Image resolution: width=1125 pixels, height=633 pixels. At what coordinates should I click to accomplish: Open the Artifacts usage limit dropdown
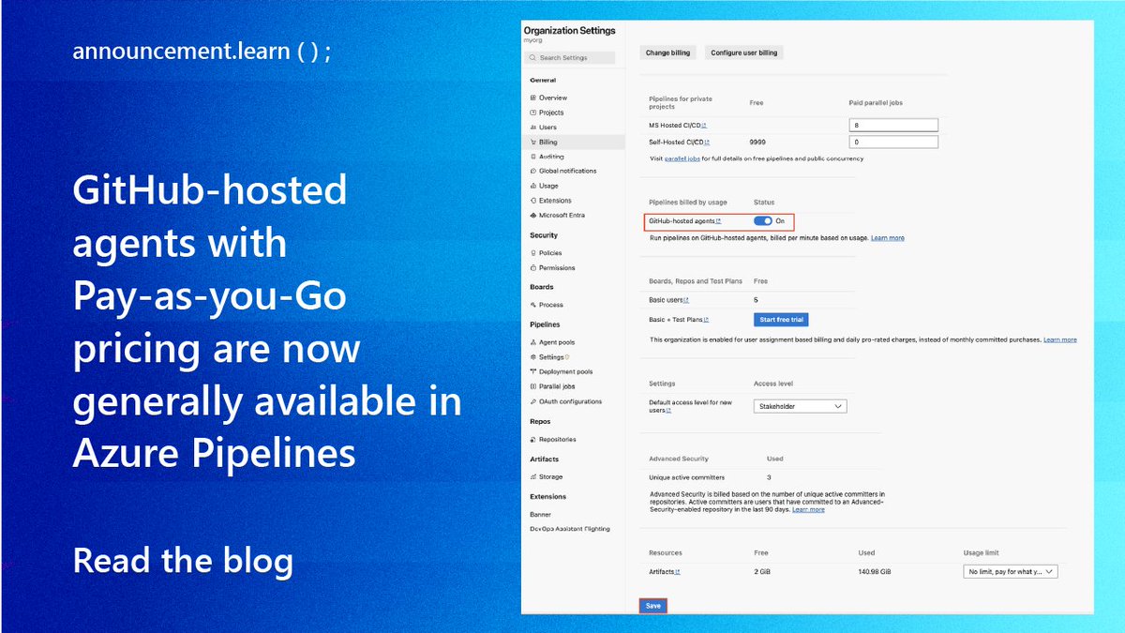click(1011, 571)
